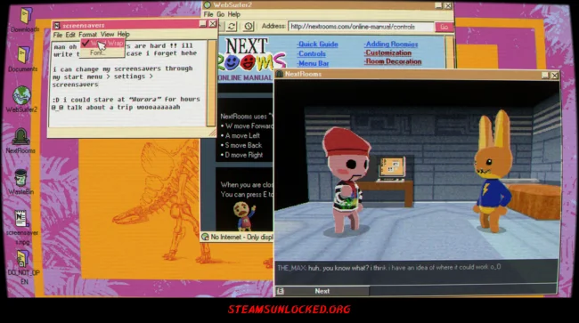The width and height of the screenshot is (579, 323).
Task: Click the Room Decoration link
Action: click(393, 61)
